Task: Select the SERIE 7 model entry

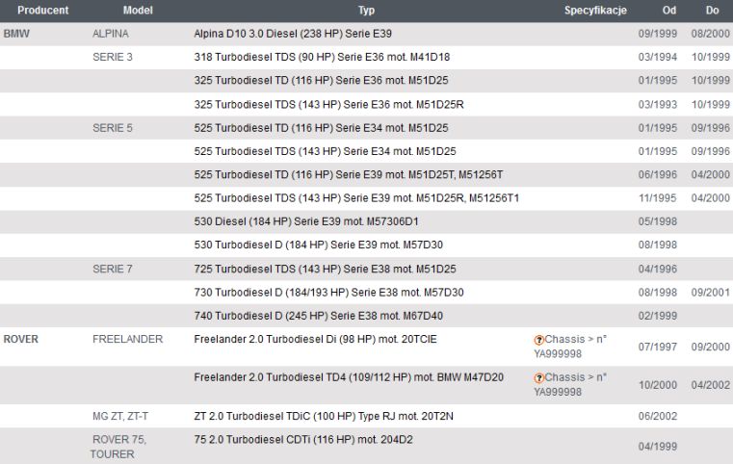Action: 112,270
